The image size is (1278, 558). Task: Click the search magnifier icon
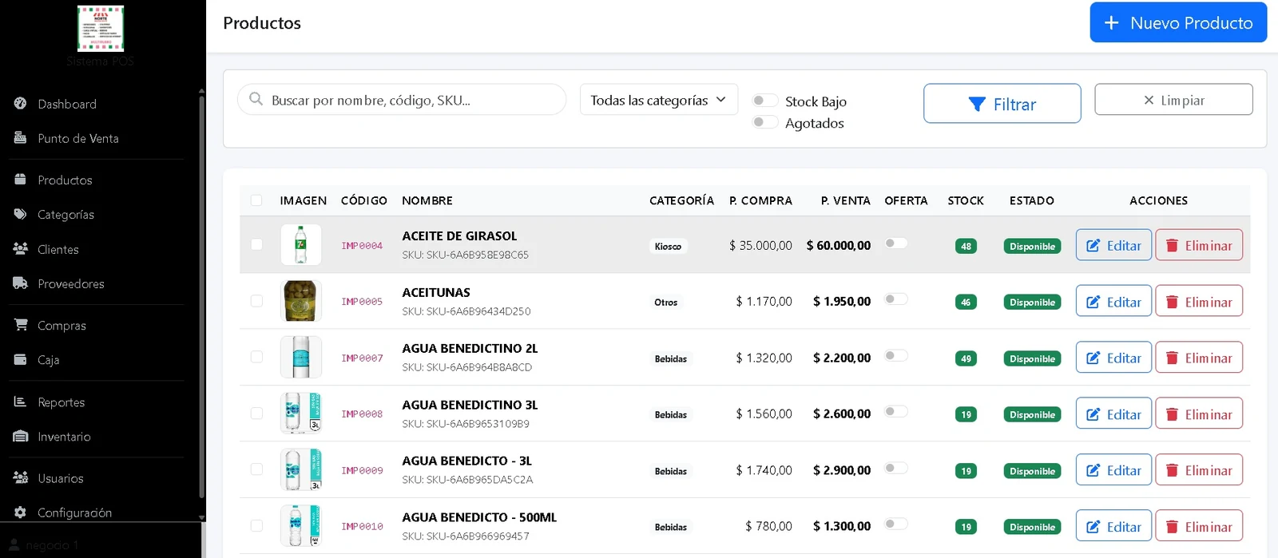256,99
